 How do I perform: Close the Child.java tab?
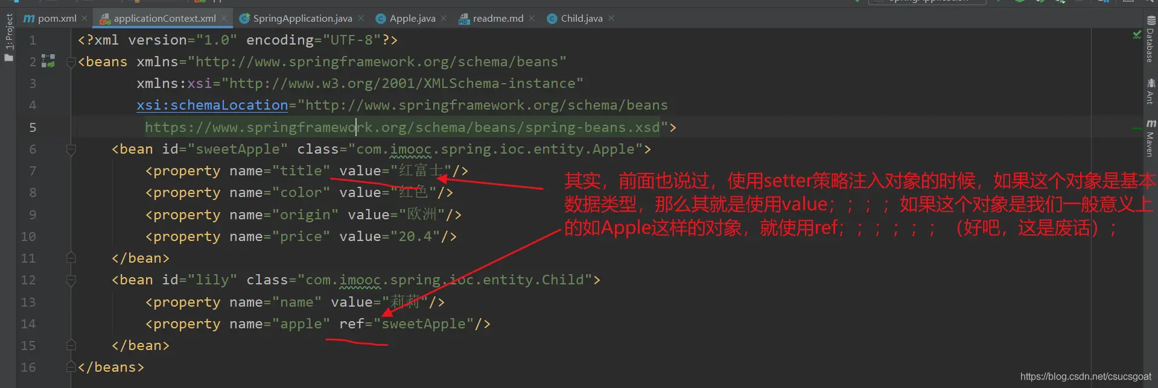(x=611, y=18)
